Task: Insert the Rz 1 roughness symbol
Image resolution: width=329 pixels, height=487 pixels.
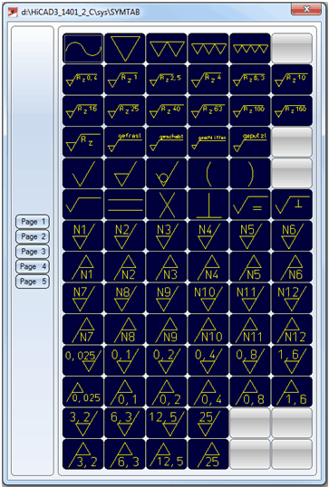Action: pyautogui.click(x=125, y=80)
